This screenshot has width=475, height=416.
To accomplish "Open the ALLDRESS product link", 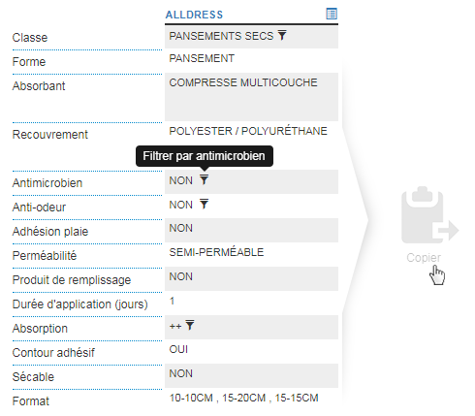I will (x=194, y=15).
